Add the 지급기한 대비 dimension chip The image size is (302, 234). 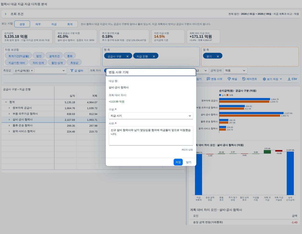click(17, 62)
